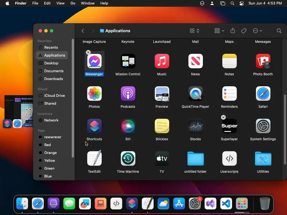Screen dimensions: 287x215
Task: Click the delete badge on Superlayer icon
Action: point(223,117)
